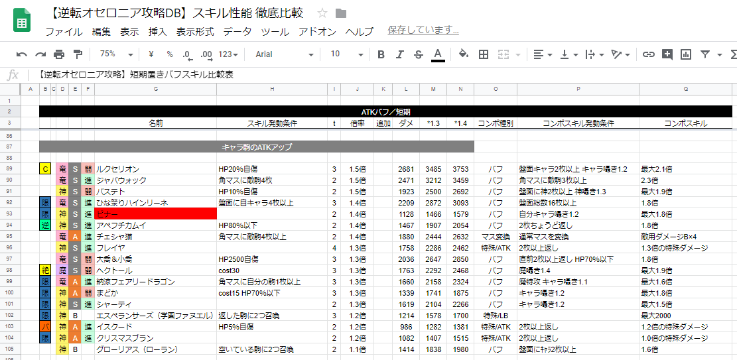Click the Undo arrow in toolbar
This screenshot has width=737, height=360.
(22, 54)
